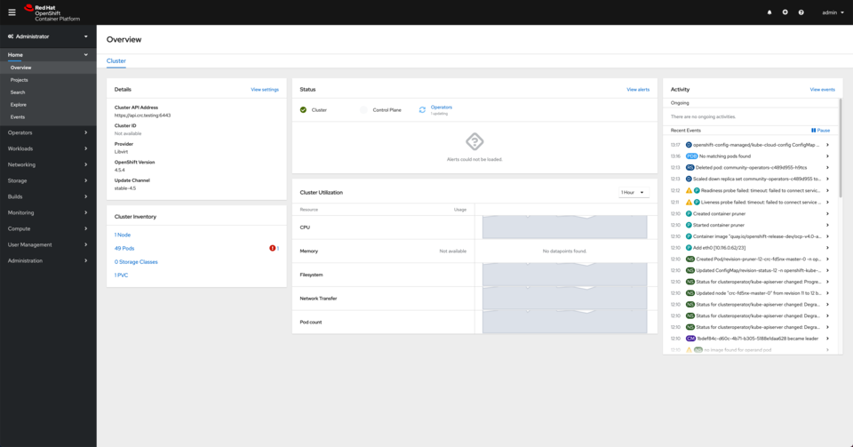This screenshot has height=447, width=853.
Task: Click the D badge on kube-cloud-config event
Action: click(x=689, y=145)
